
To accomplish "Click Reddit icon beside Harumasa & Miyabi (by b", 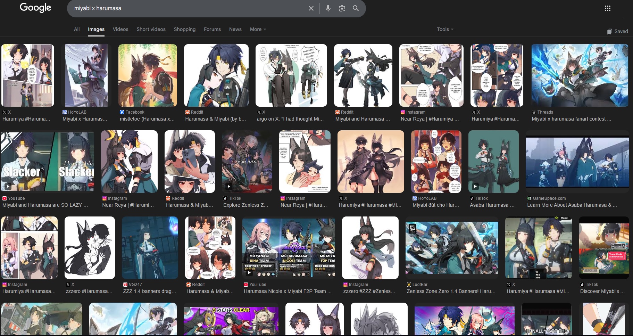I will click(188, 112).
